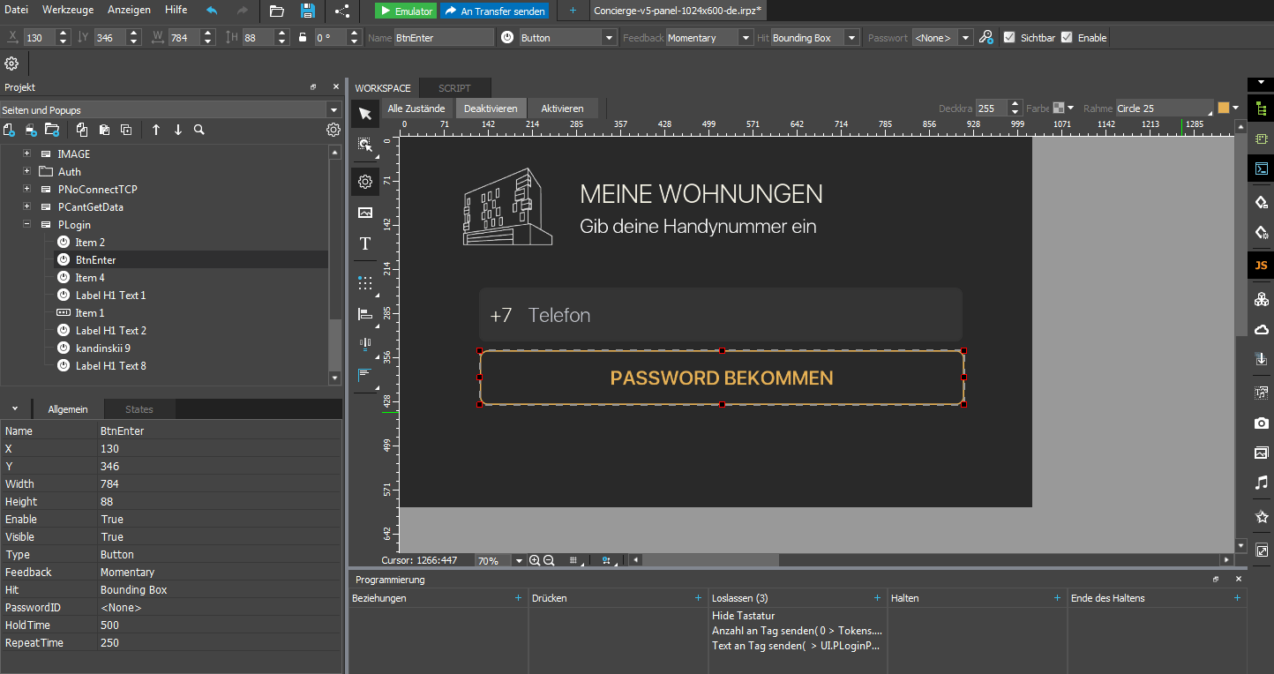The width and height of the screenshot is (1274, 674).
Task: Click the An Transfer senden button
Action: pyautogui.click(x=494, y=11)
